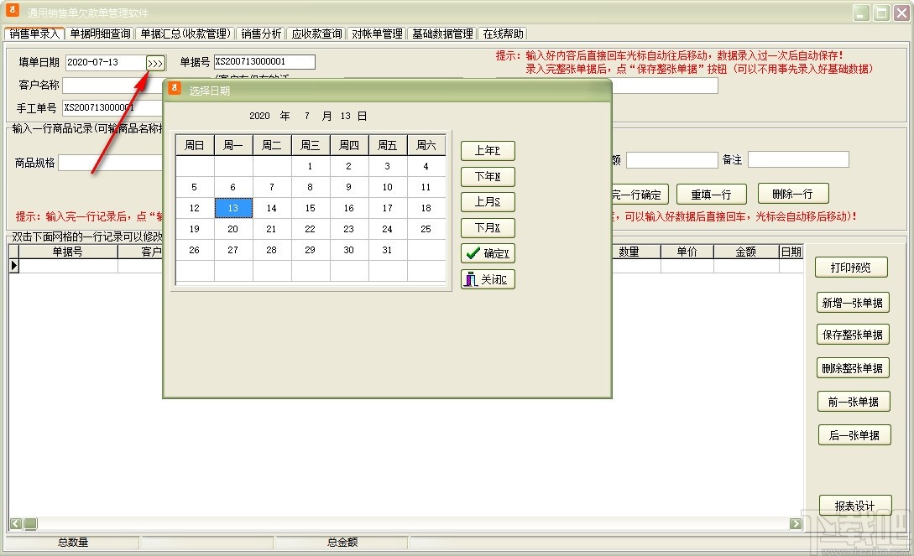Click 上年(P) to go to previous year

487,150
